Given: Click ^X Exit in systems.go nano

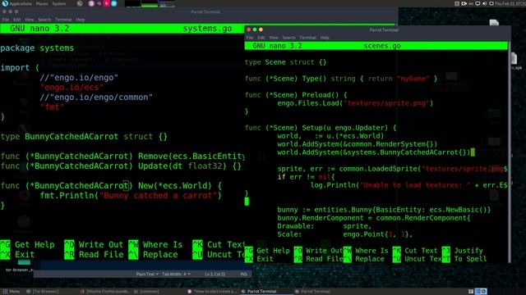Looking at the screenshot, I should click(x=17, y=254).
